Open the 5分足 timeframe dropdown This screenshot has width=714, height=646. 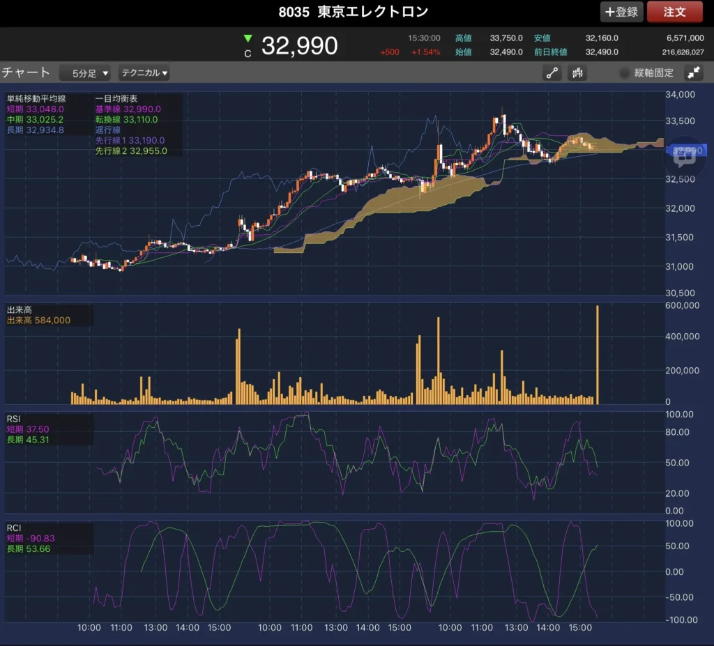tap(85, 72)
